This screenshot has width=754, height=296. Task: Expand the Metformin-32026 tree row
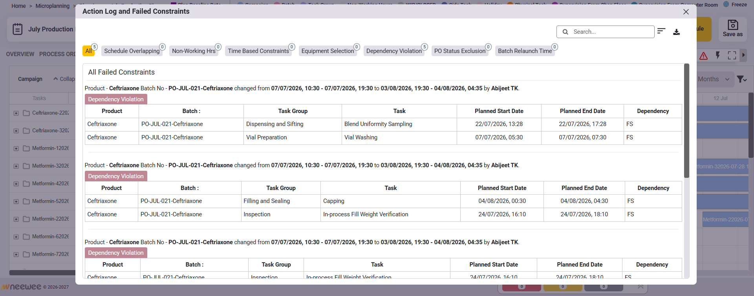pyautogui.click(x=16, y=166)
